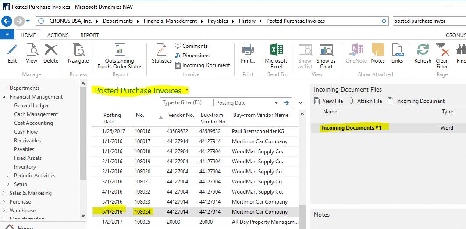Expand Sales & Marketing tree node

(4, 193)
